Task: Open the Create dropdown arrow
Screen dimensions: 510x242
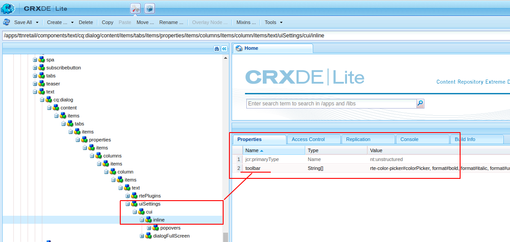Action: [x=72, y=22]
